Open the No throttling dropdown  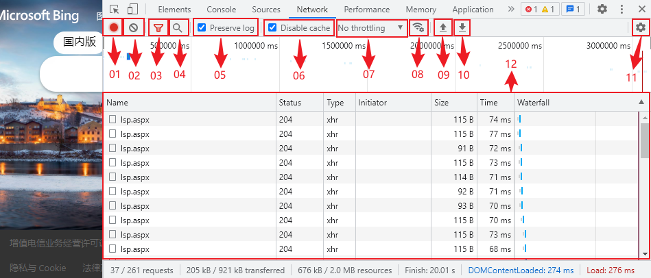coord(371,28)
